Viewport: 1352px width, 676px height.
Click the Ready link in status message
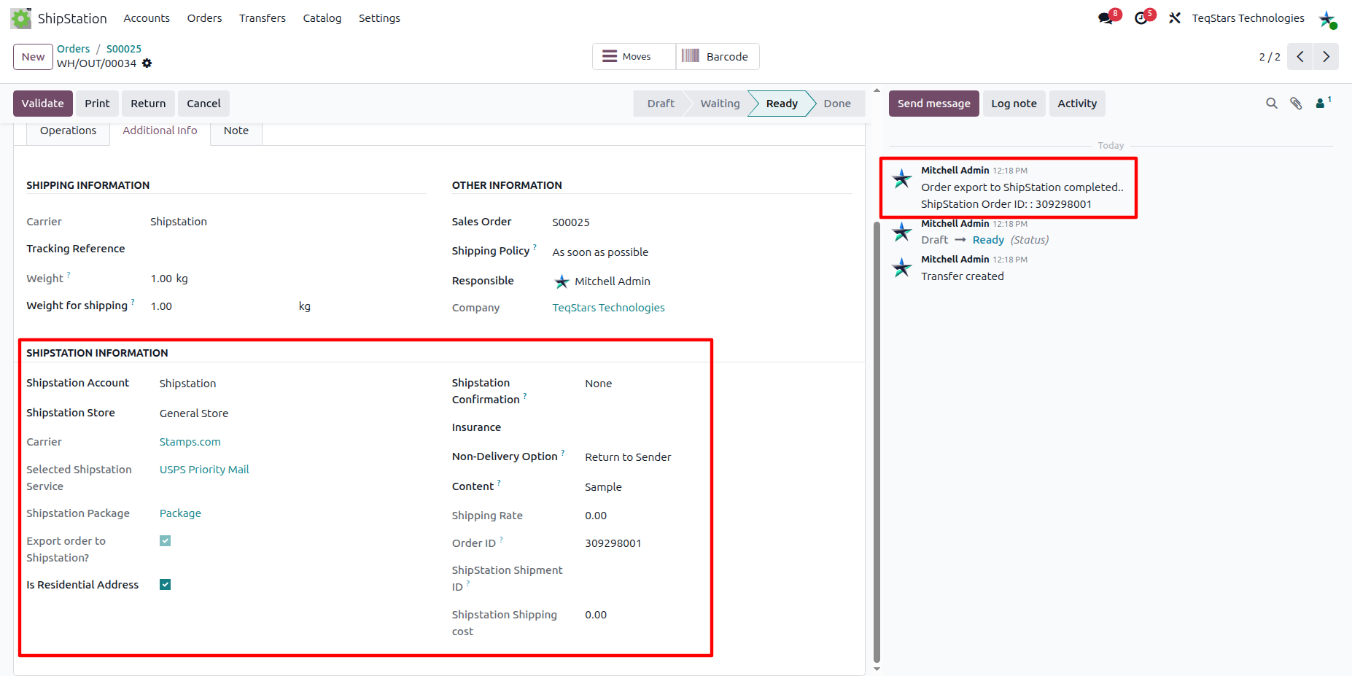click(x=988, y=240)
